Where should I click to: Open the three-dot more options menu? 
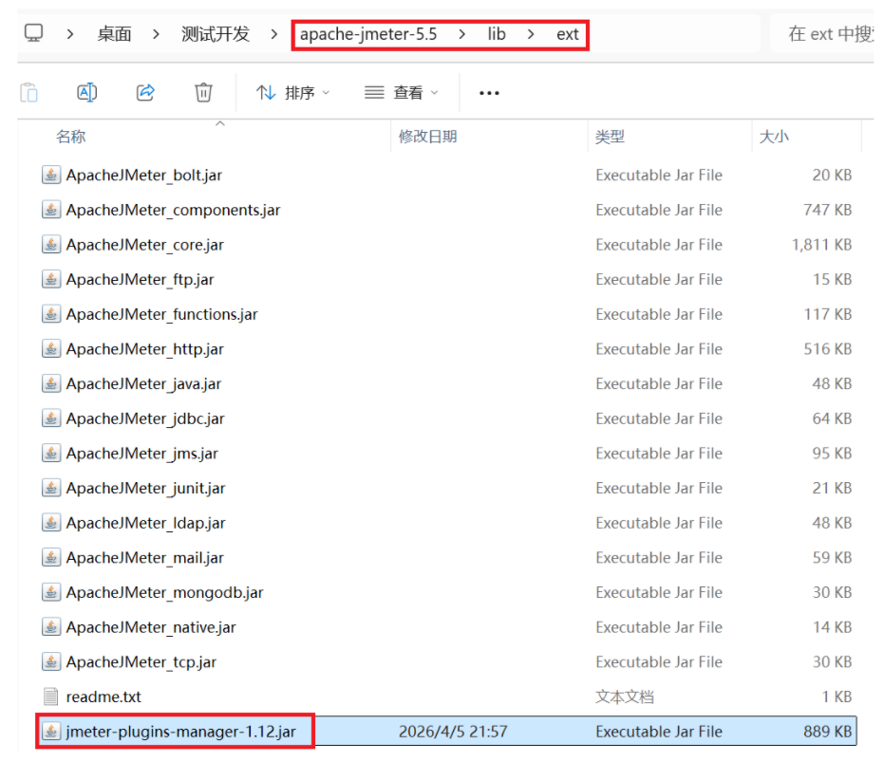coord(489,93)
